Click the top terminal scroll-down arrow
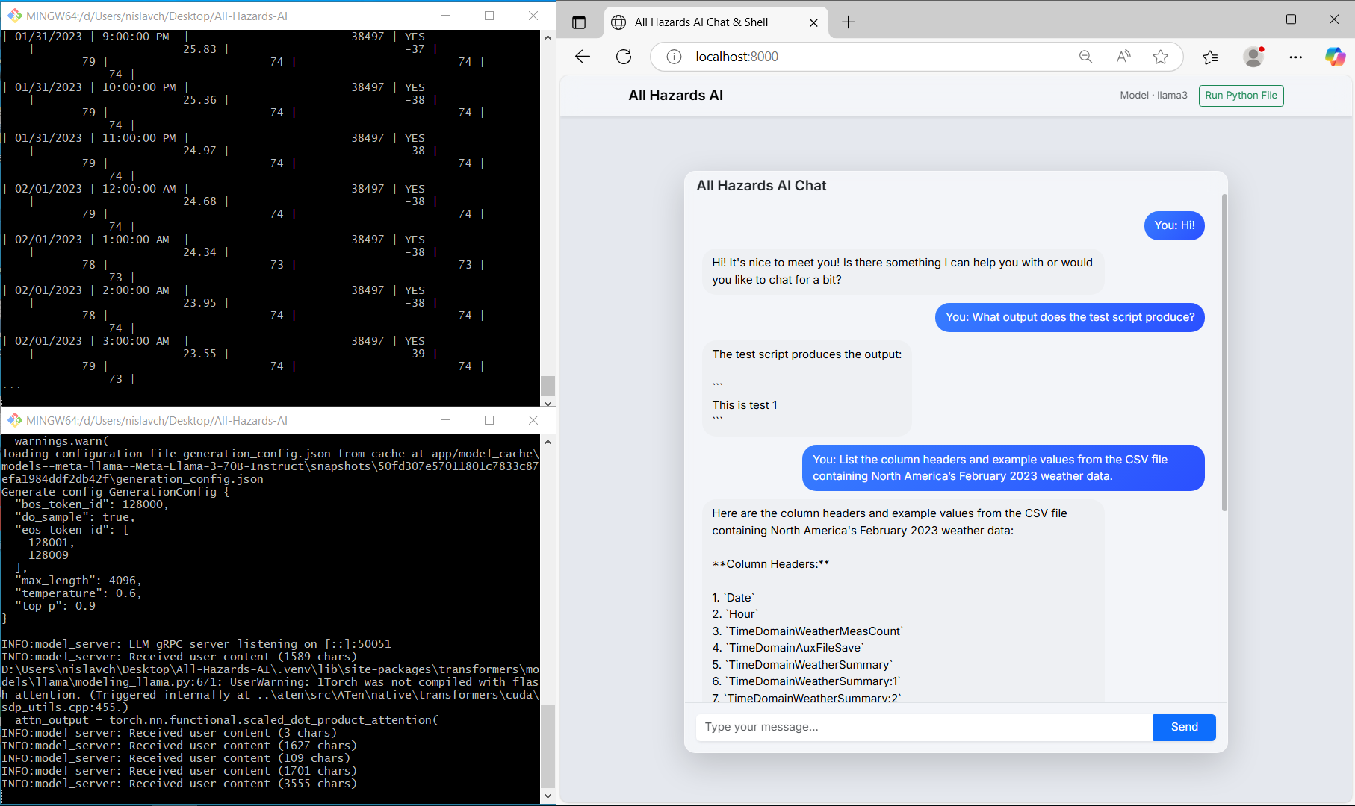Screen dimensions: 1355x806 548,402
